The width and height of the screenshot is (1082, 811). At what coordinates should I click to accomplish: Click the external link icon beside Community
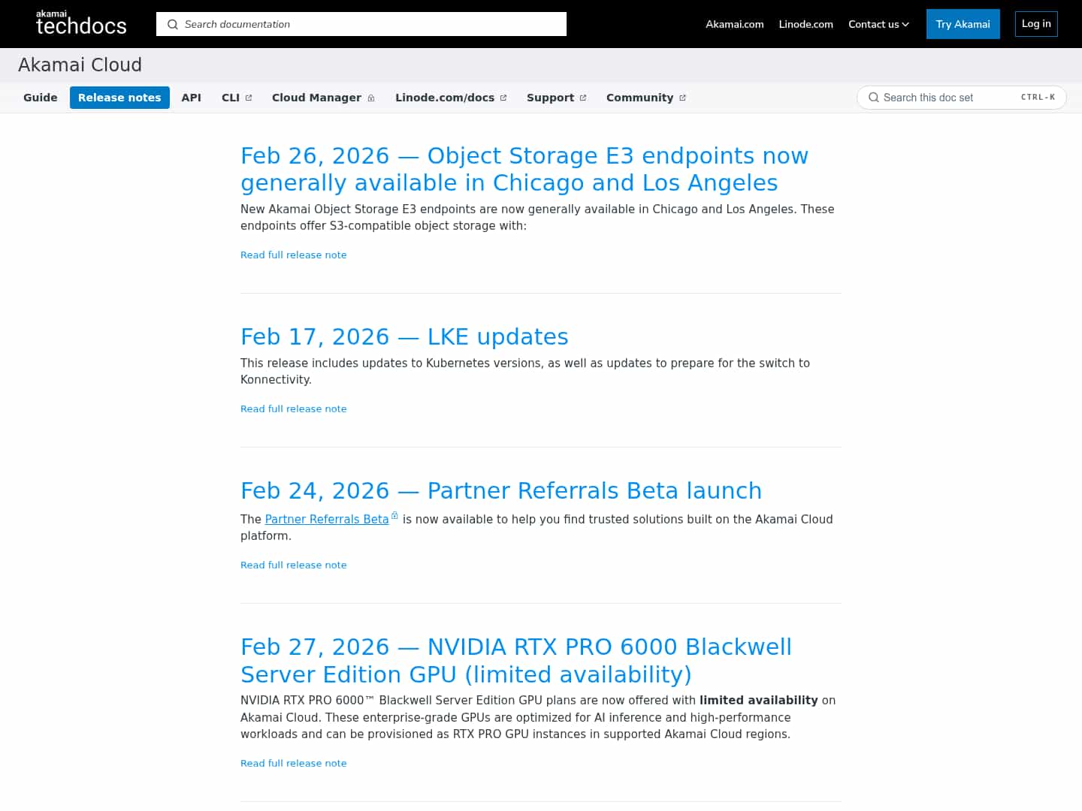[682, 96]
